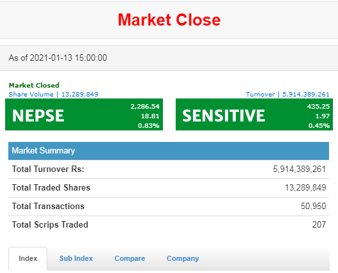Click the Total Turnover Rs row
This screenshot has height=273, width=338.
pos(169,169)
